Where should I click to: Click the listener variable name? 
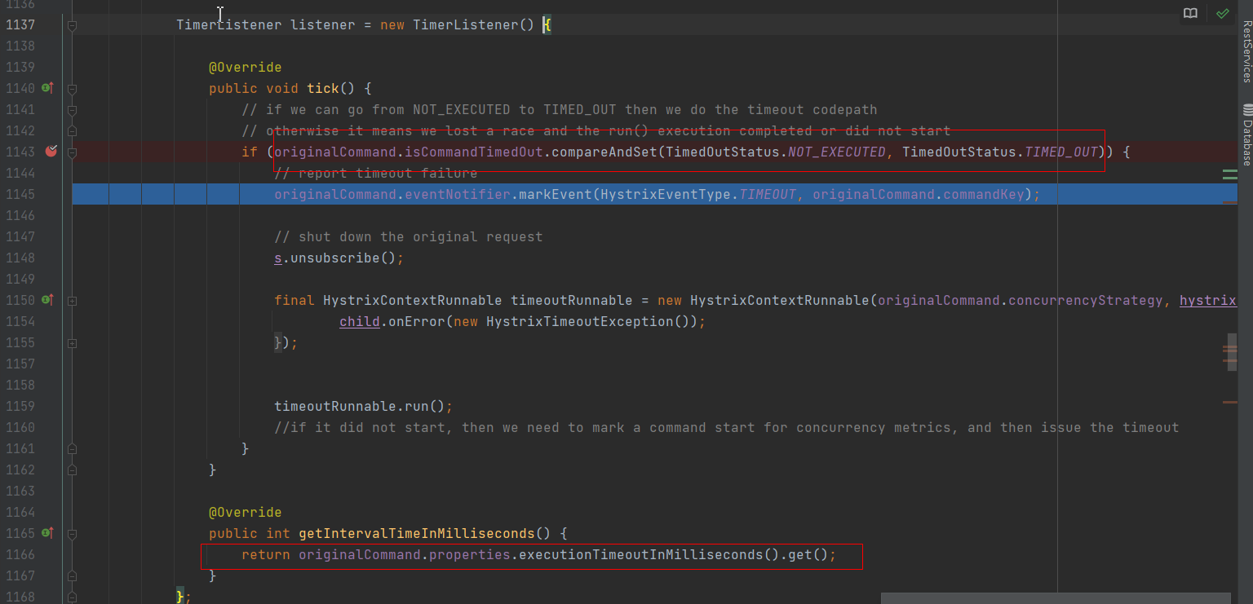[323, 24]
